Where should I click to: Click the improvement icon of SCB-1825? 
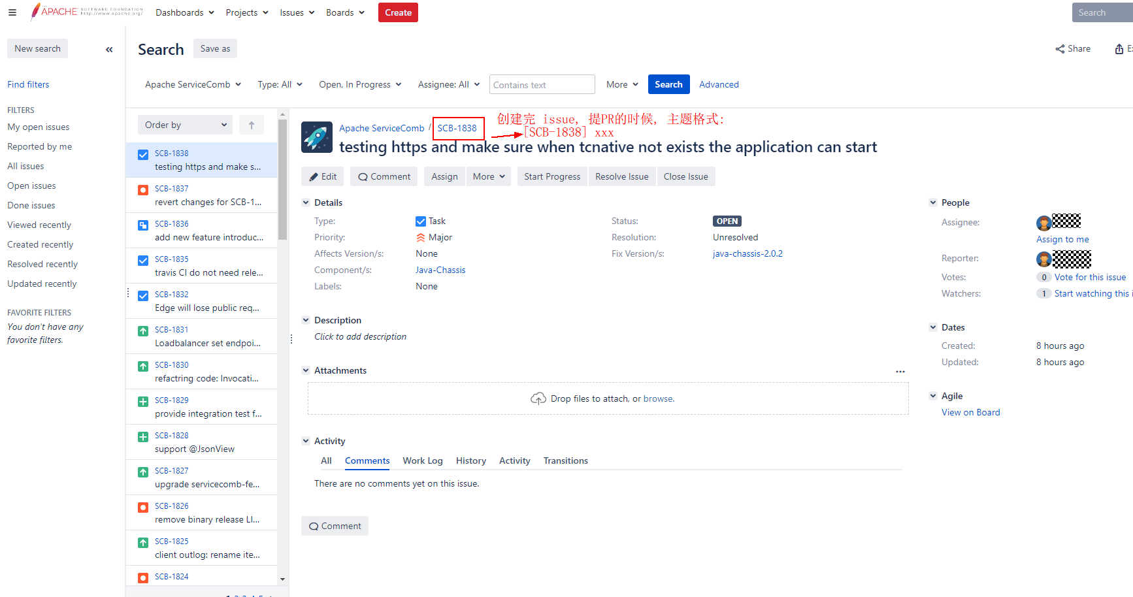(x=143, y=543)
